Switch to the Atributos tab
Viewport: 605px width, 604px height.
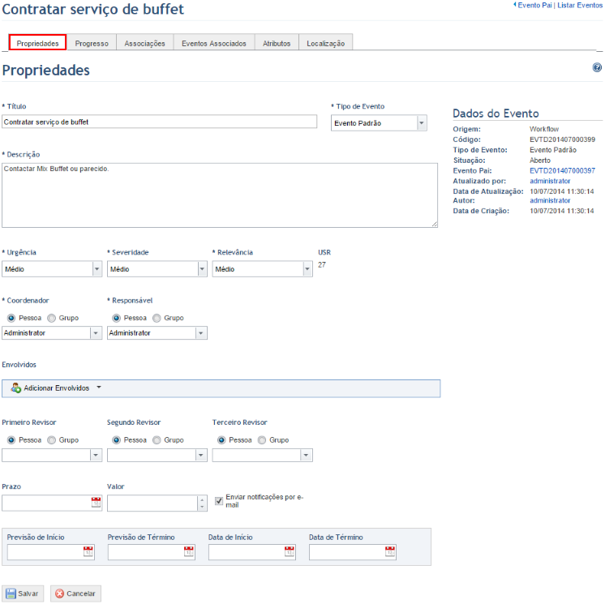tap(277, 43)
